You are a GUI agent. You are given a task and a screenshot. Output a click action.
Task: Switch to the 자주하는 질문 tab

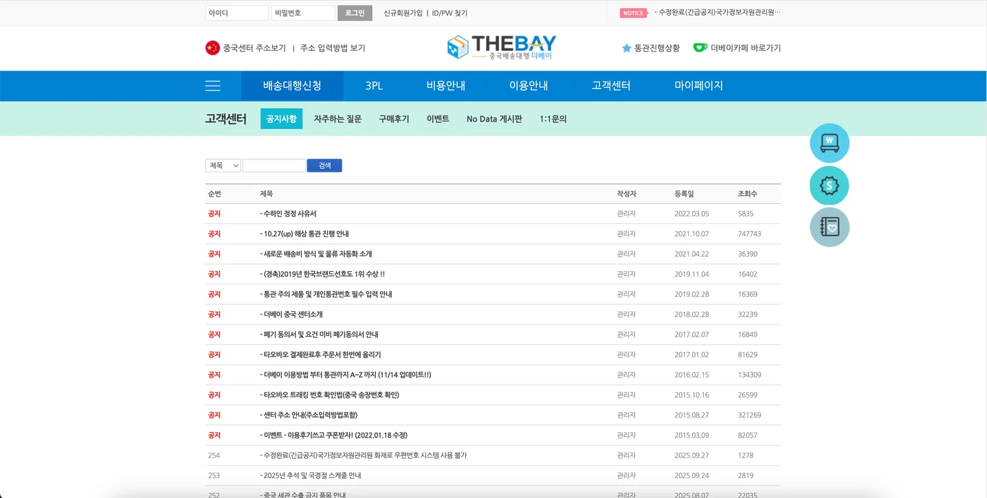(337, 118)
